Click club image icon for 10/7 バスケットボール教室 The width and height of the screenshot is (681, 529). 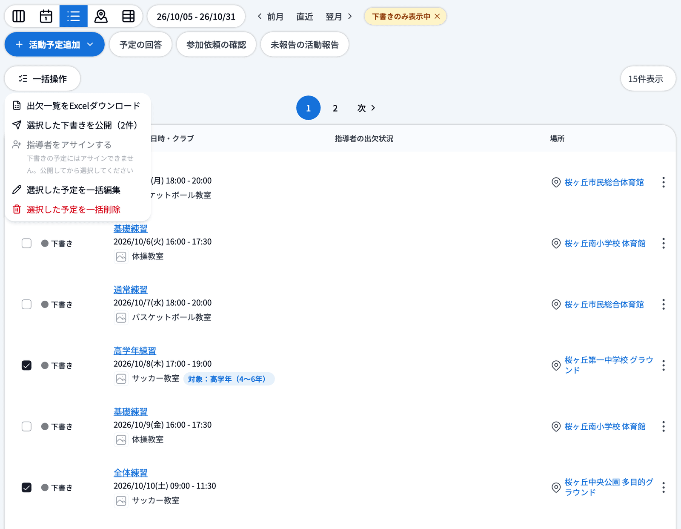click(x=121, y=317)
